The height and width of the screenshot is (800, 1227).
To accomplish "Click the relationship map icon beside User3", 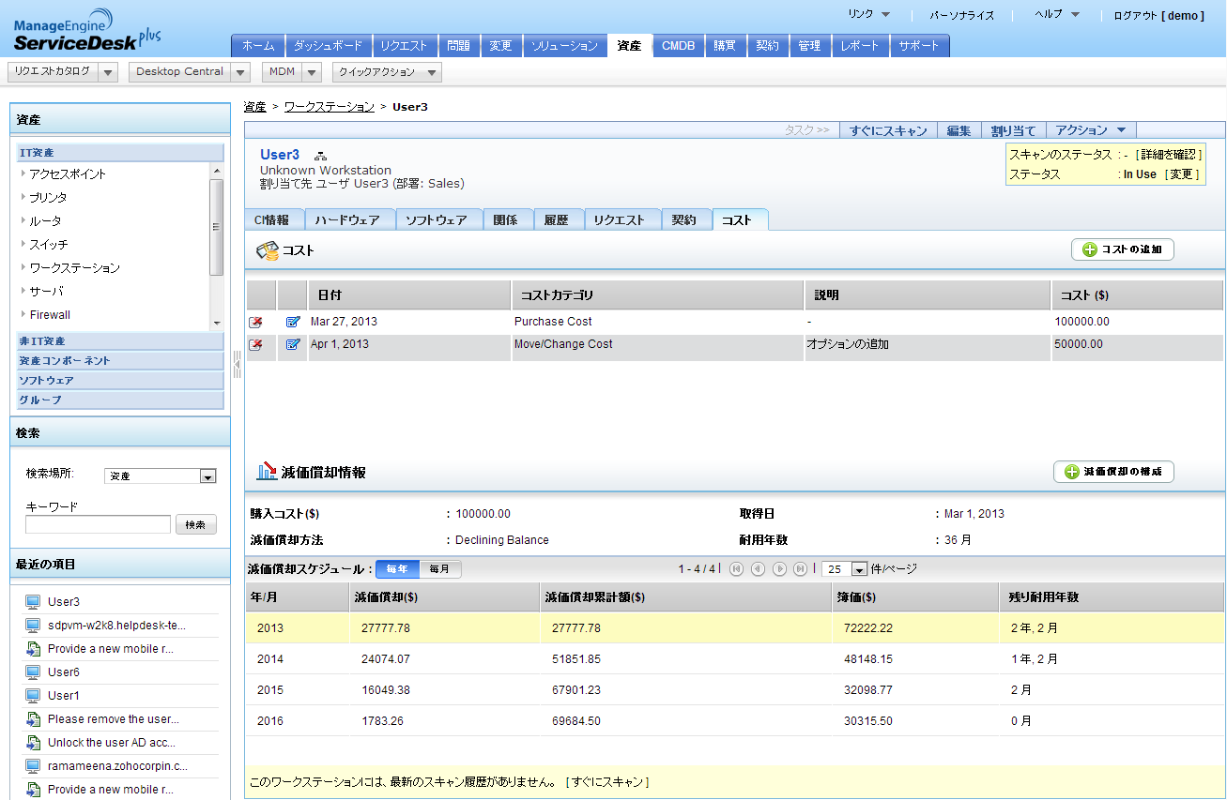I will coord(320,156).
